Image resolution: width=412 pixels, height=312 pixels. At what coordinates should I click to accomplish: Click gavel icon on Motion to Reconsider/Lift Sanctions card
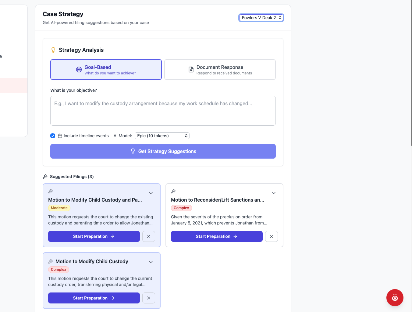click(173, 191)
